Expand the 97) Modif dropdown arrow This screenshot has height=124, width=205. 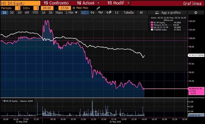click(x=128, y=3)
